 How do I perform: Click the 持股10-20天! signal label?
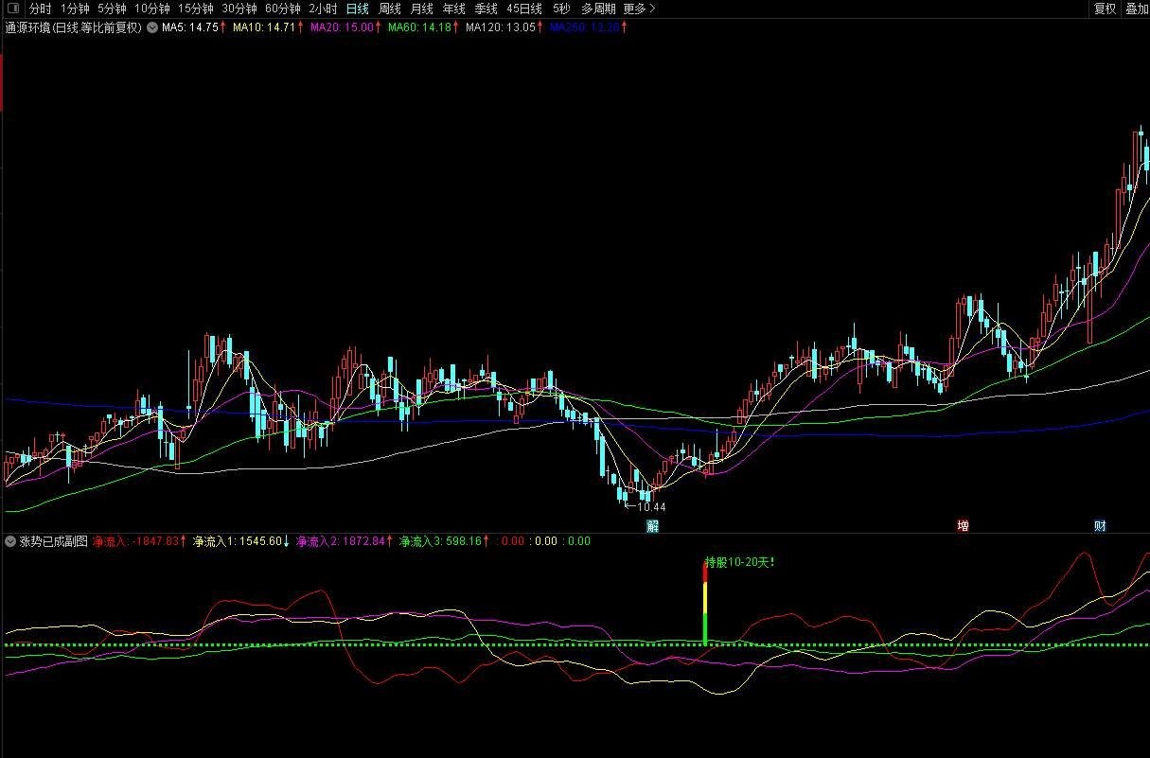pos(740,562)
